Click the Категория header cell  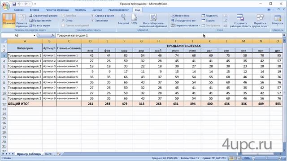click(x=25, y=48)
